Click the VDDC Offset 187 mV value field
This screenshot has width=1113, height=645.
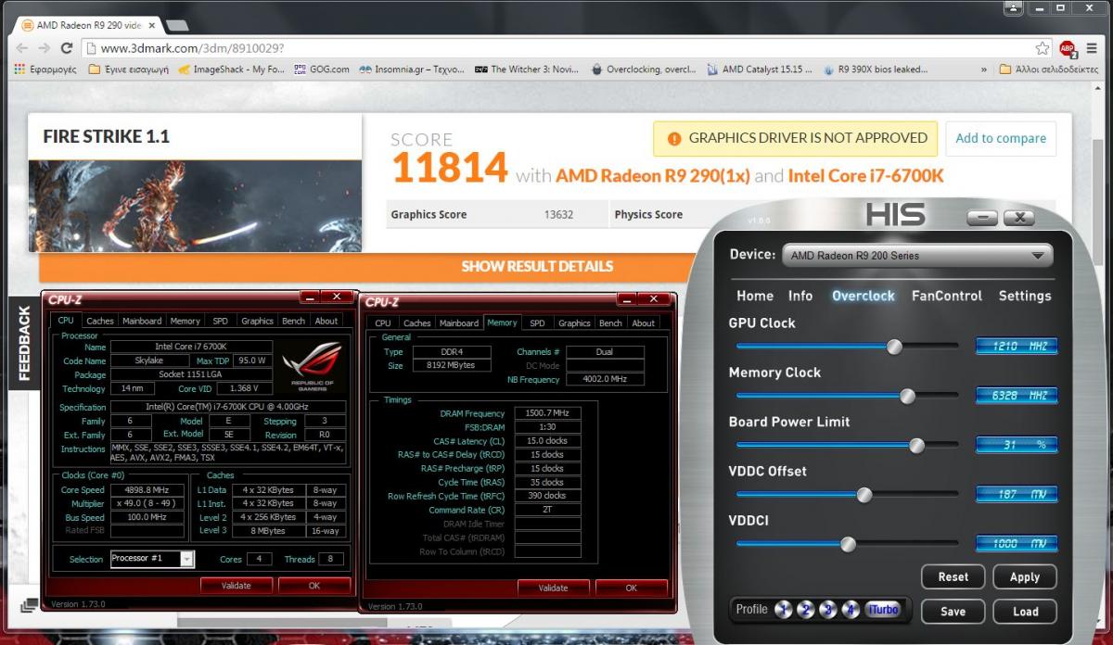coord(1017,495)
